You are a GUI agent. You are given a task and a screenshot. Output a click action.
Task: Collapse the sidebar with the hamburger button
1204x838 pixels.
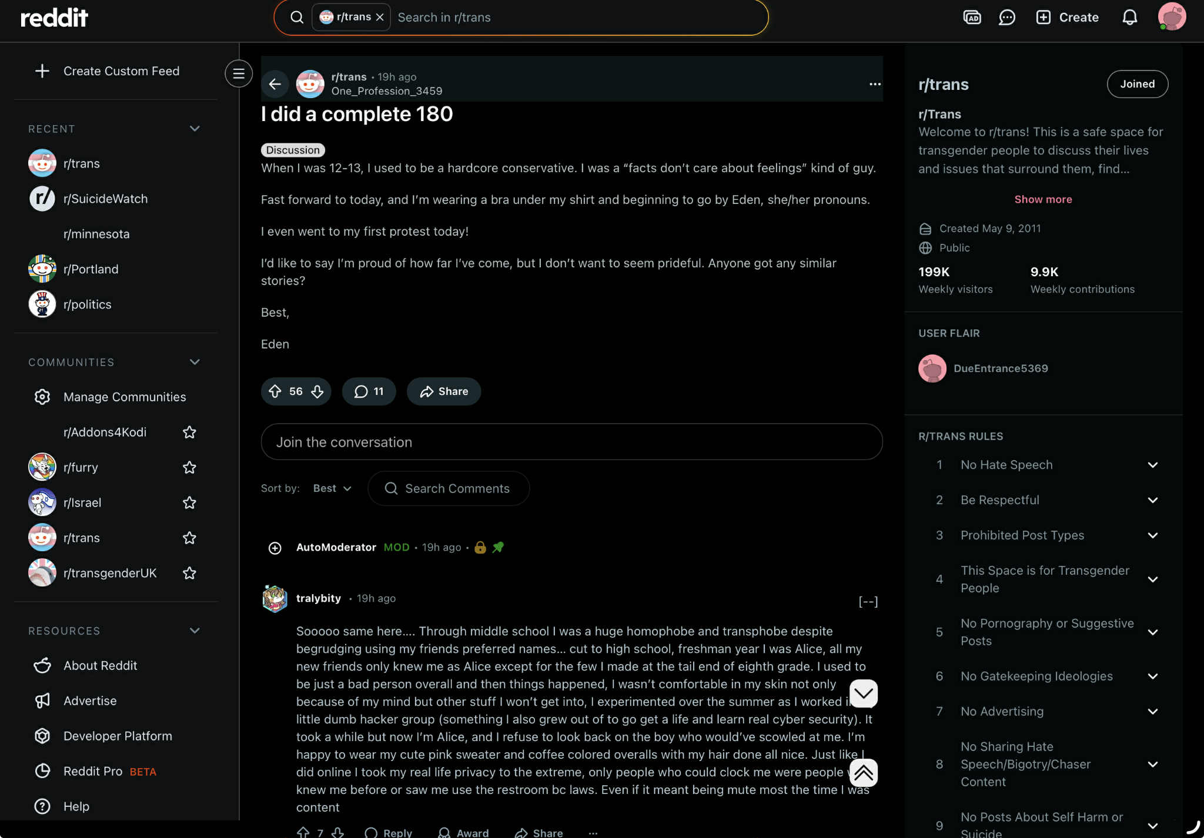238,73
